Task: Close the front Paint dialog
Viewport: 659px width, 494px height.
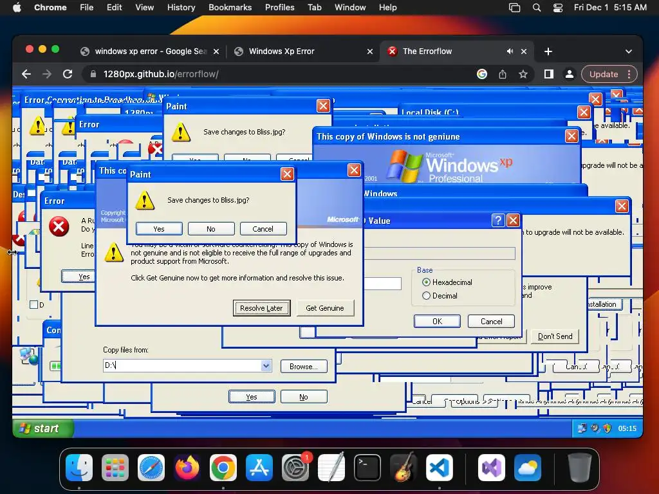Action: [x=287, y=174]
